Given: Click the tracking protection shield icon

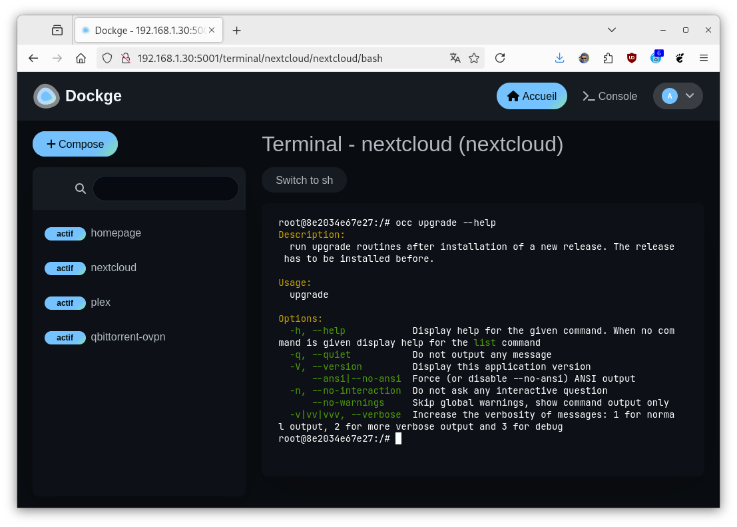Looking at the screenshot, I should click(107, 58).
